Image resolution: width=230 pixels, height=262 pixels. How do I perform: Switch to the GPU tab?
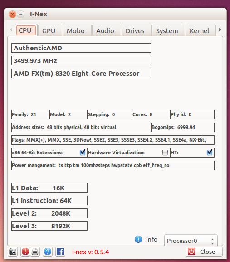(x=49, y=31)
